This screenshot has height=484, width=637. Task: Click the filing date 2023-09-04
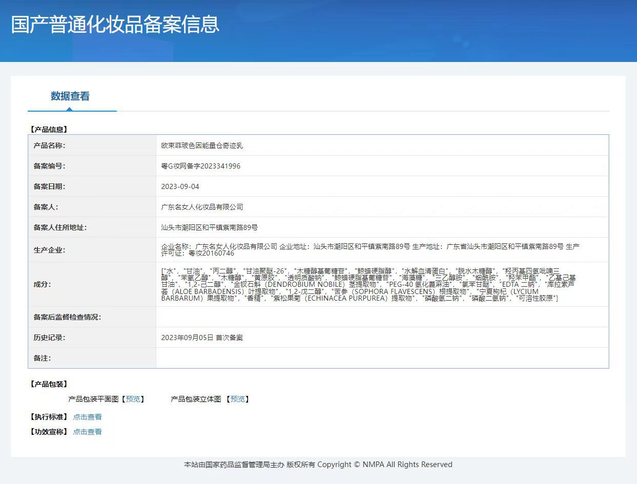point(180,186)
